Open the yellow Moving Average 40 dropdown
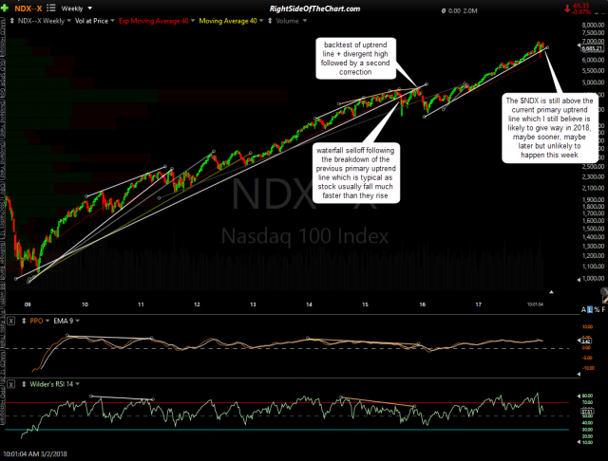 point(261,21)
